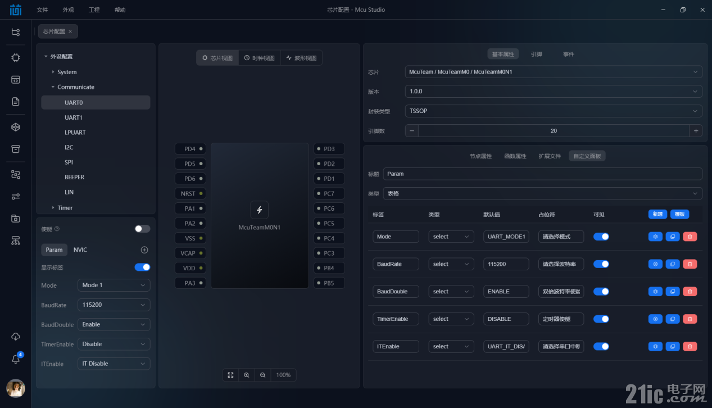Toggle visibility of the BaudRate row
Image resolution: width=712 pixels, height=408 pixels.
pos(601,264)
